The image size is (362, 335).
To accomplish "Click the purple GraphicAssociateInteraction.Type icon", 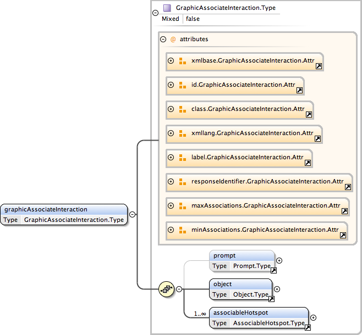I will [x=167, y=8].
